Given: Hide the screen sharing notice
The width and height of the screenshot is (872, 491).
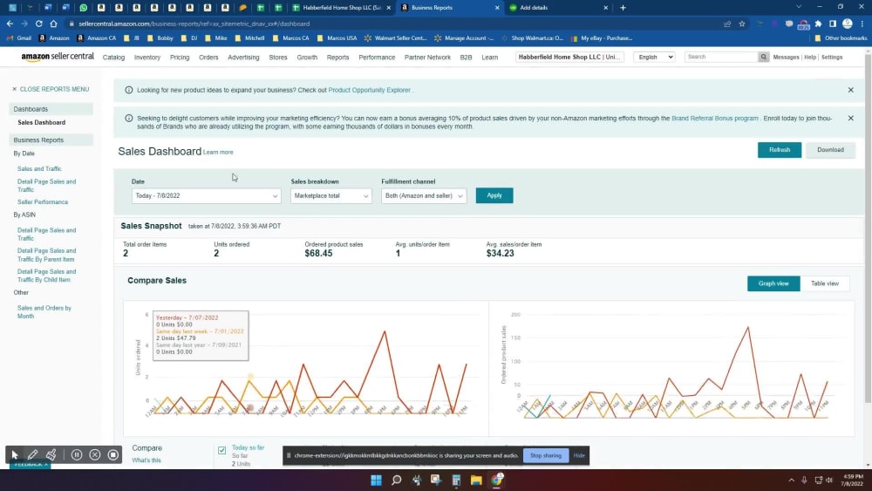Looking at the screenshot, I should [579, 455].
